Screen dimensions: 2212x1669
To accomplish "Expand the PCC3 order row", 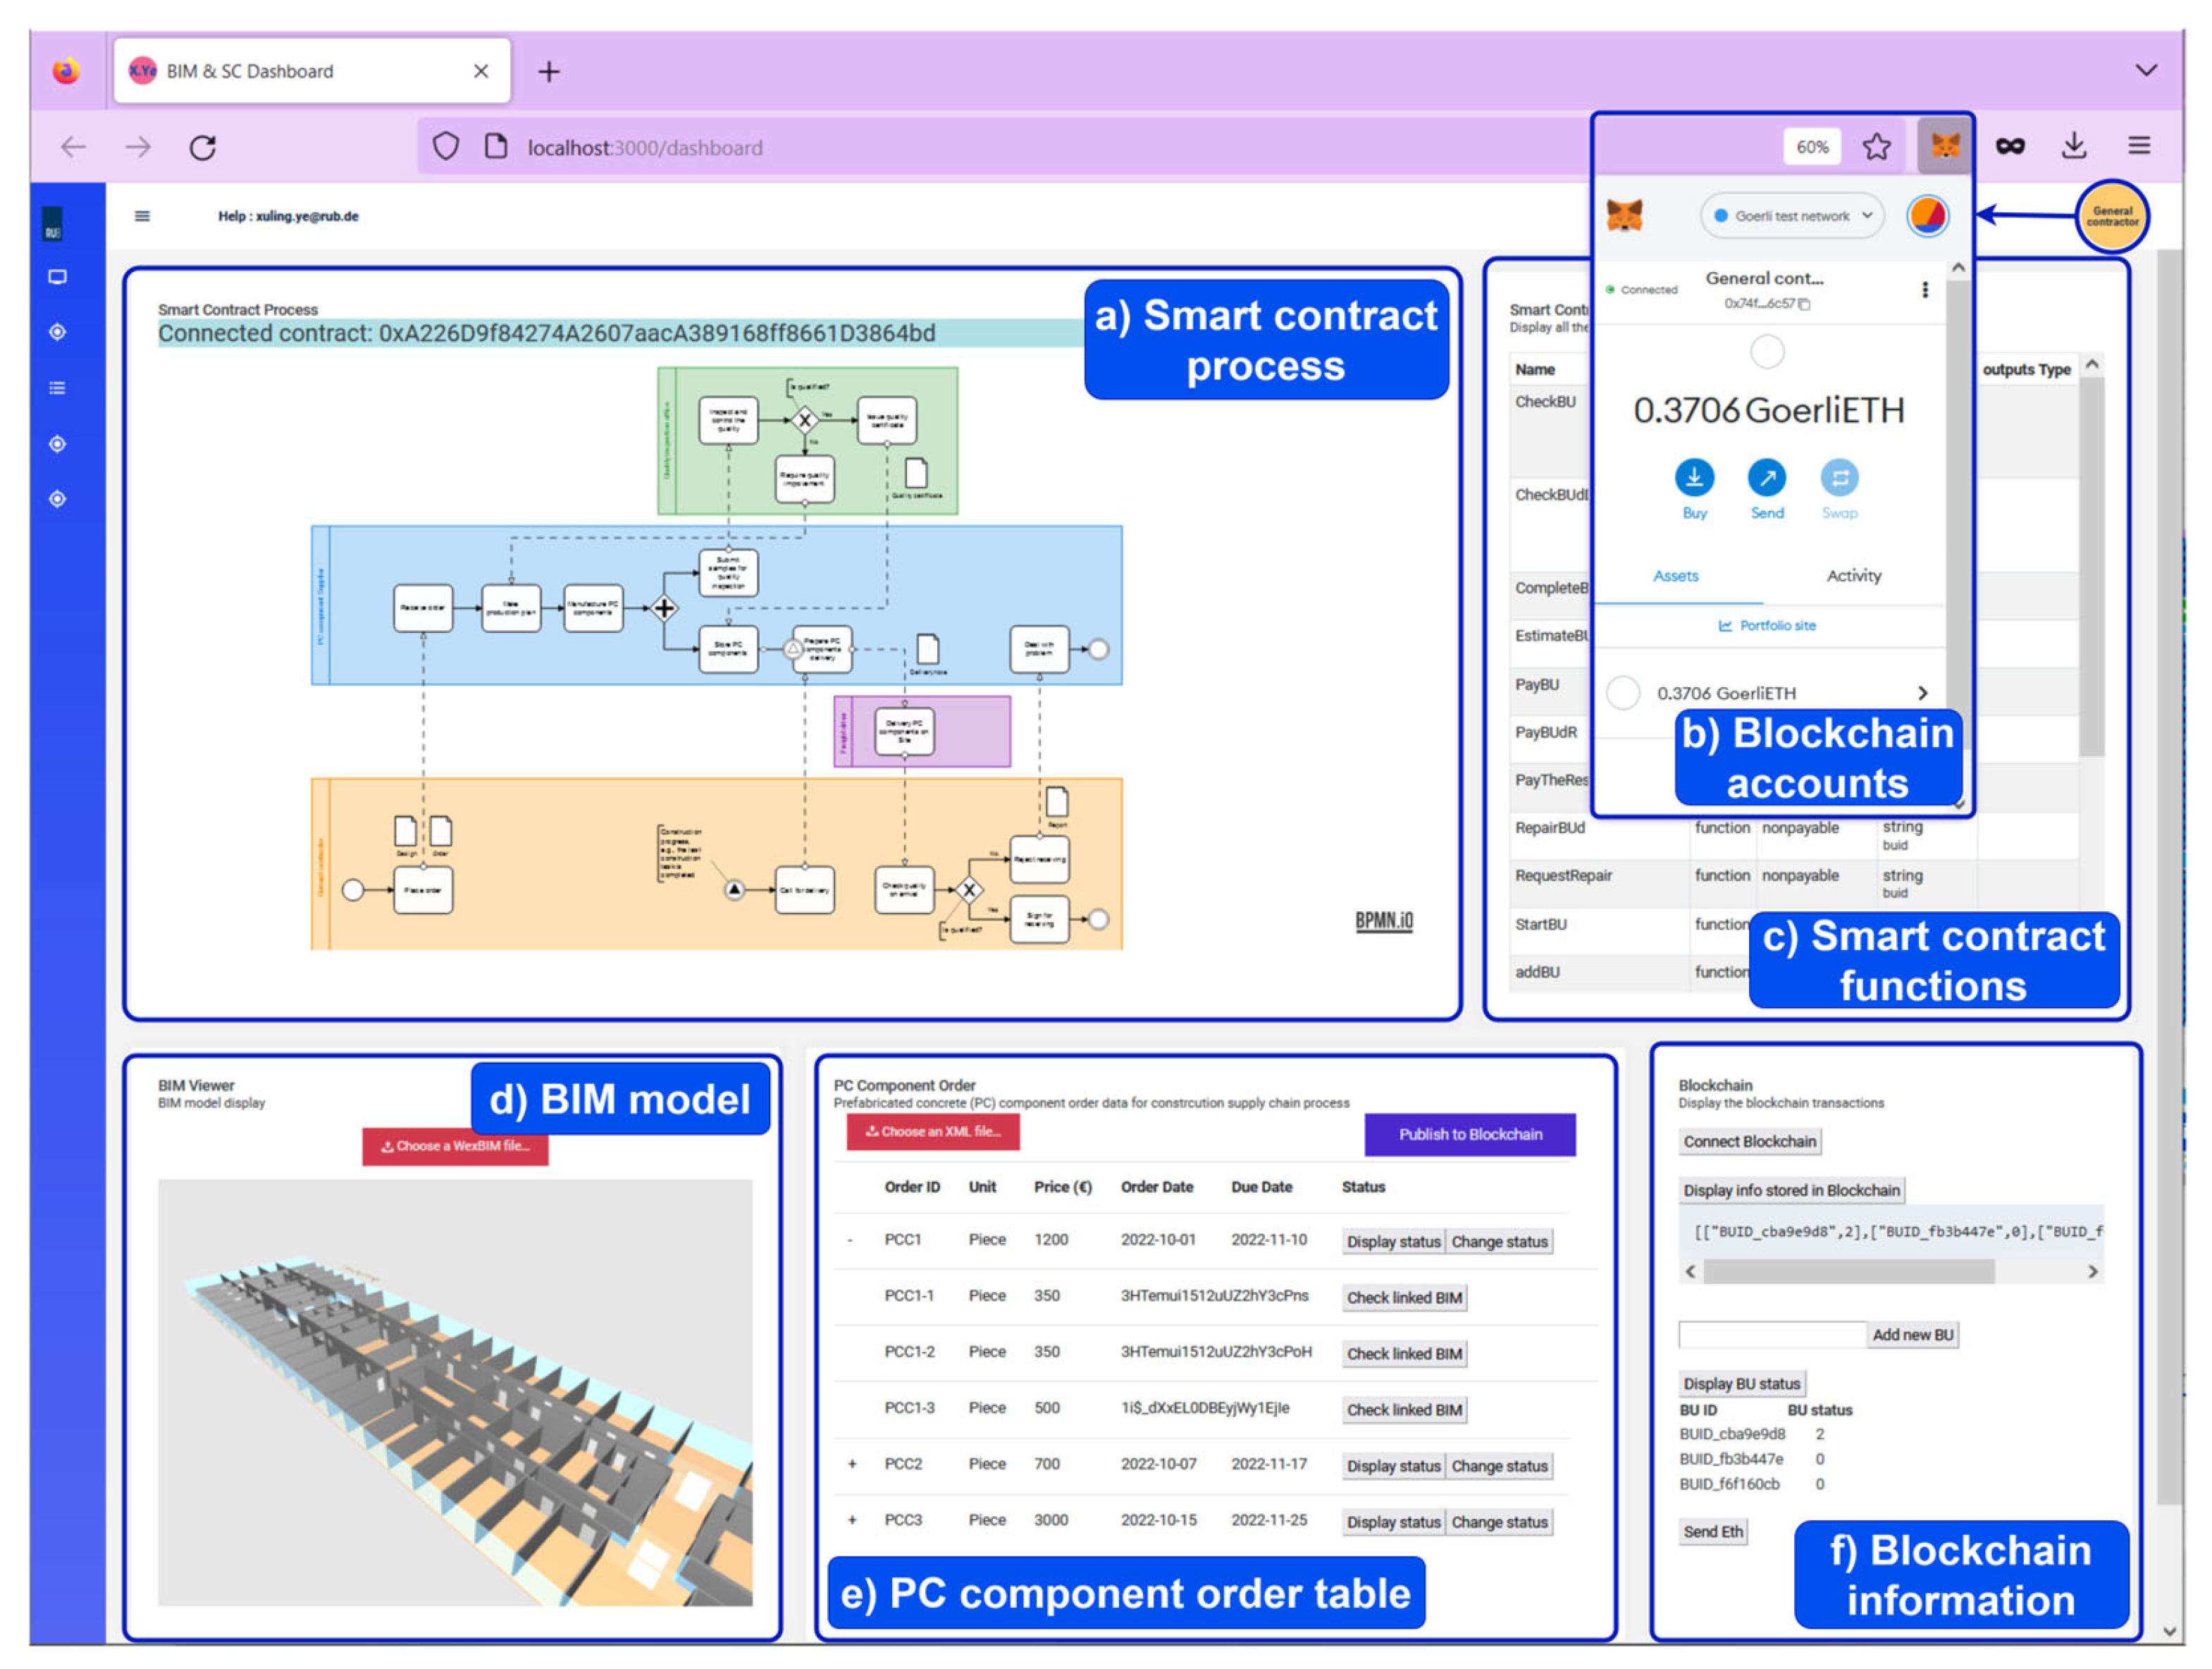I will (x=852, y=1520).
